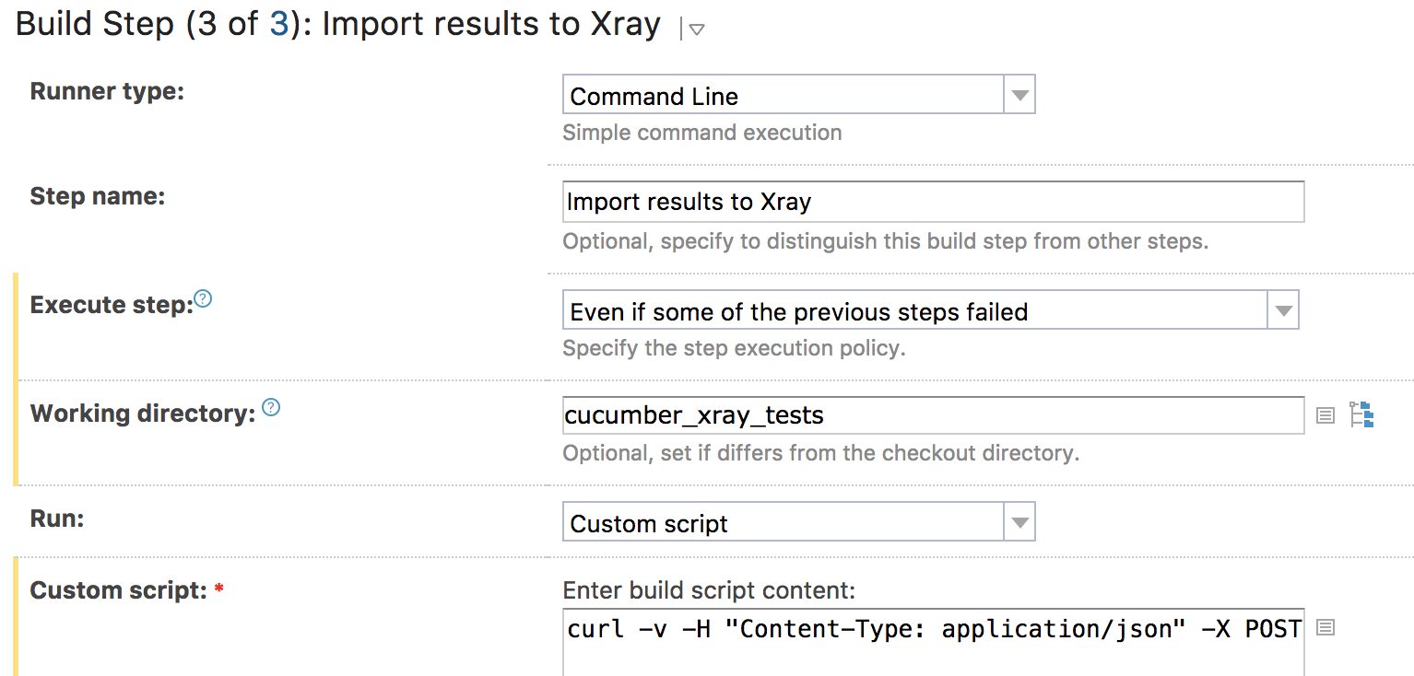Focus the Step name input field

[x=934, y=202]
